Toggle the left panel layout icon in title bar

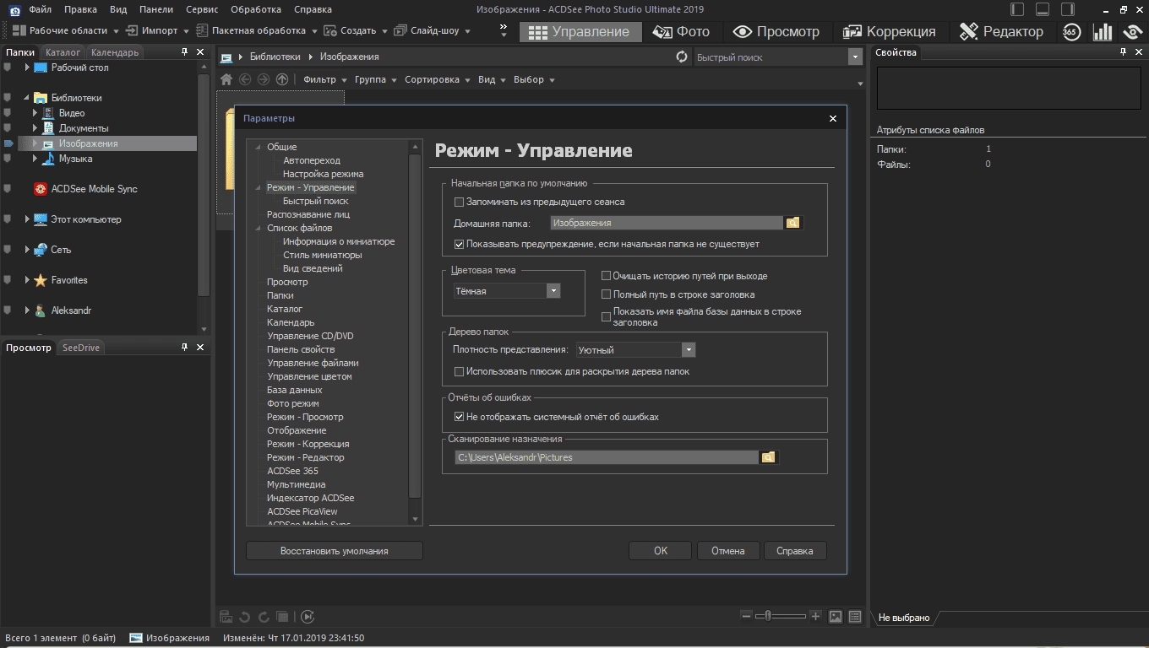(x=1018, y=9)
